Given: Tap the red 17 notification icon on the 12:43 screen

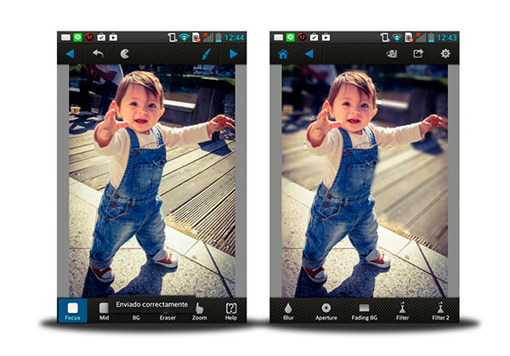Looking at the screenshot, I should click(x=302, y=37).
